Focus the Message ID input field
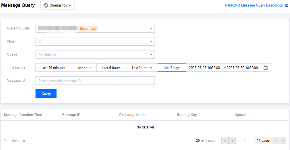This screenshot has width=290, height=150. (x=95, y=81)
